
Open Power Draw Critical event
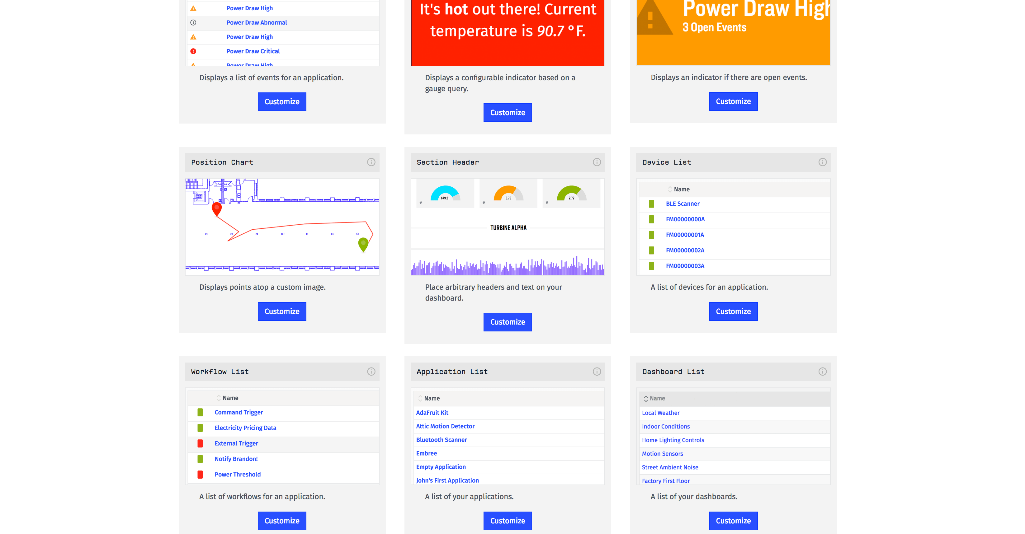click(253, 51)
